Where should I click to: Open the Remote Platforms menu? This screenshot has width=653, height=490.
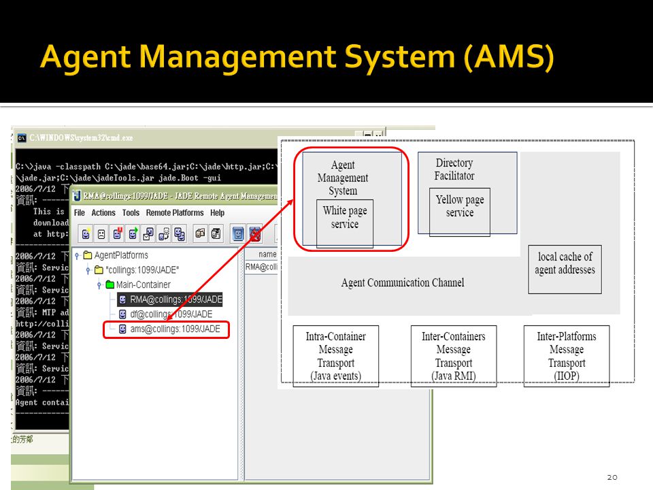(x=175, y=212)
